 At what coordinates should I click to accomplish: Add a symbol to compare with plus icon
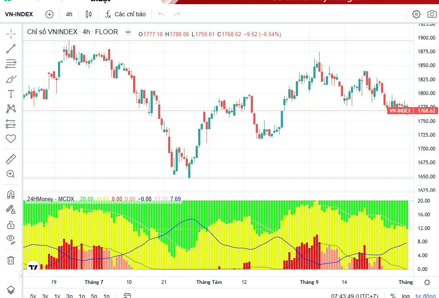click(x=49, y=14)
